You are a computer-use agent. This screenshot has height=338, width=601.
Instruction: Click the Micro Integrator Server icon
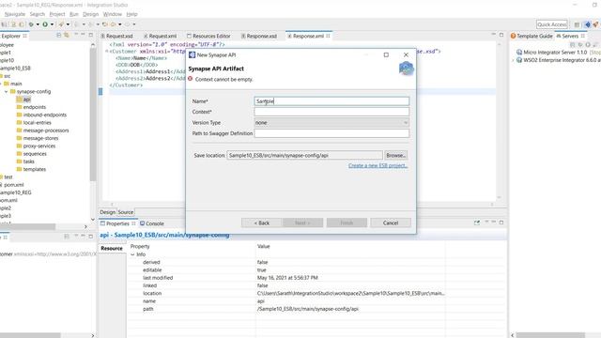tap(519, 53)
